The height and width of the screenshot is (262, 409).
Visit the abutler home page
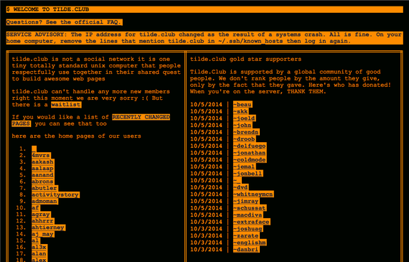[x=44, y=188]
